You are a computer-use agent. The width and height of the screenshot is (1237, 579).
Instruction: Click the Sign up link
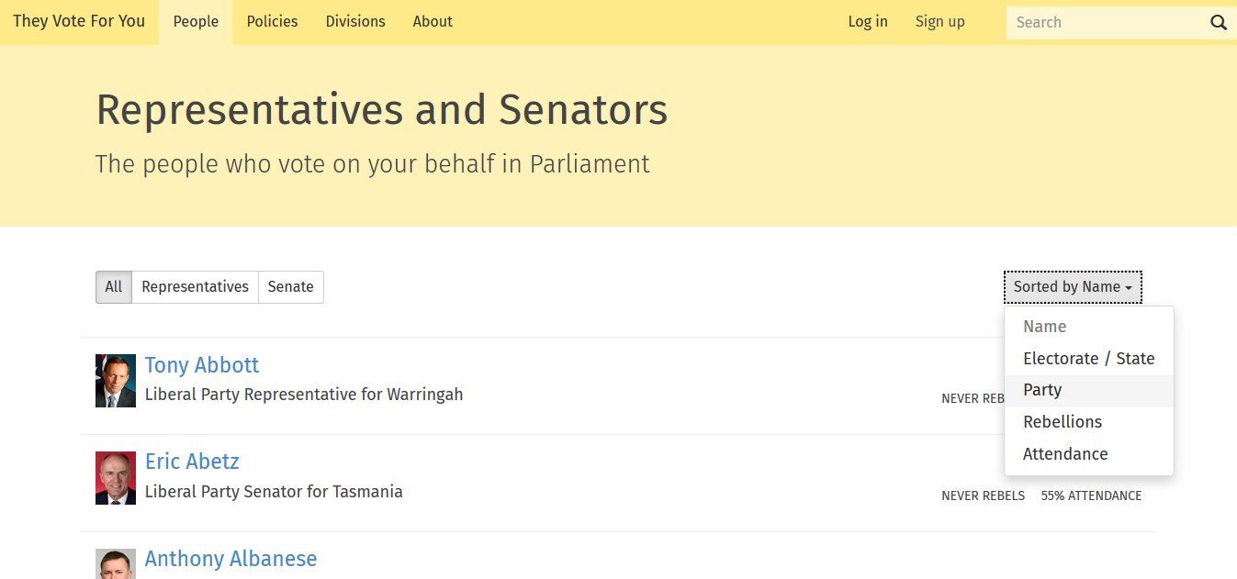[939, 22]
